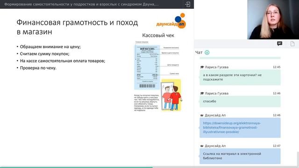Switch to the files document tab icon

point(292,44)
